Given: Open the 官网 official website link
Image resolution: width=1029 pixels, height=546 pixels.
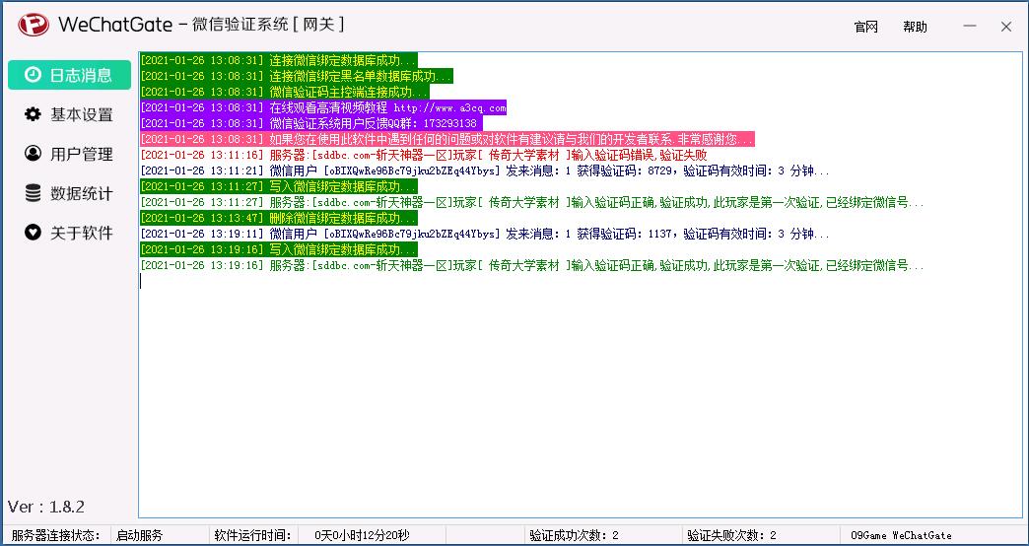Looking at the screenshot, I should coord(865,27).
